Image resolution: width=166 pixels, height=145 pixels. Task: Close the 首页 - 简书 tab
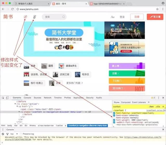pyautogui.click(x=86, y=4)
